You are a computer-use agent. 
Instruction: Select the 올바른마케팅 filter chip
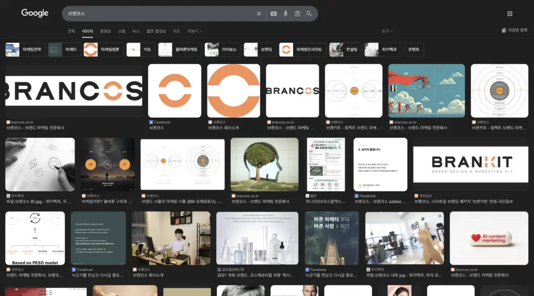pos(180,50)
